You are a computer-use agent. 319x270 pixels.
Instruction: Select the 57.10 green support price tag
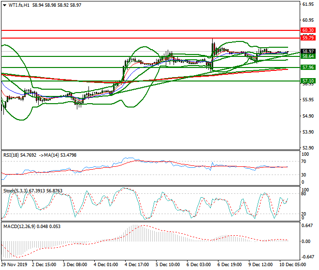coord(308,81)
